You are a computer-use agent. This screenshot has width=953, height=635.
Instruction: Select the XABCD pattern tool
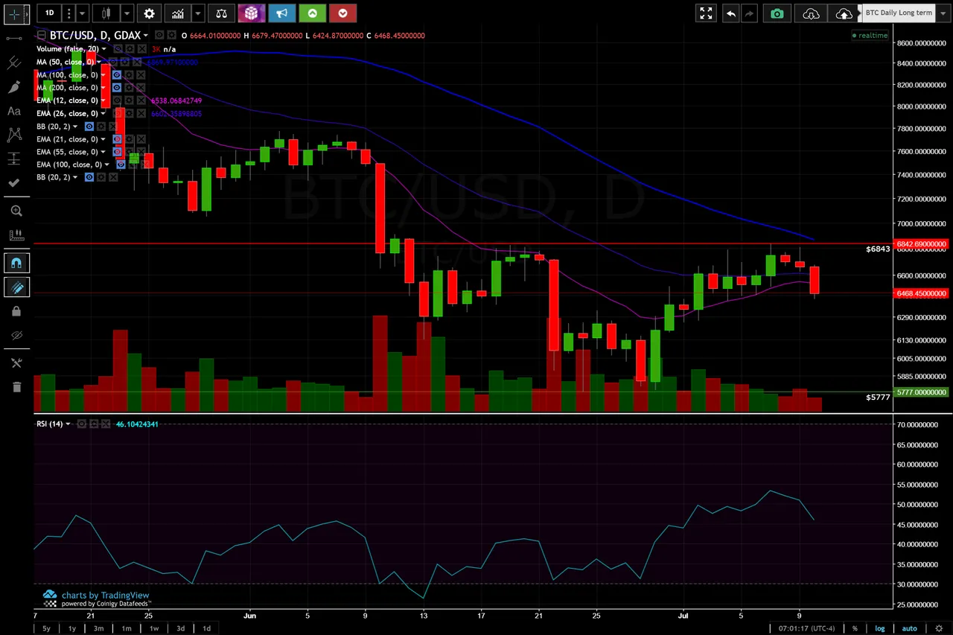(14, 135)
